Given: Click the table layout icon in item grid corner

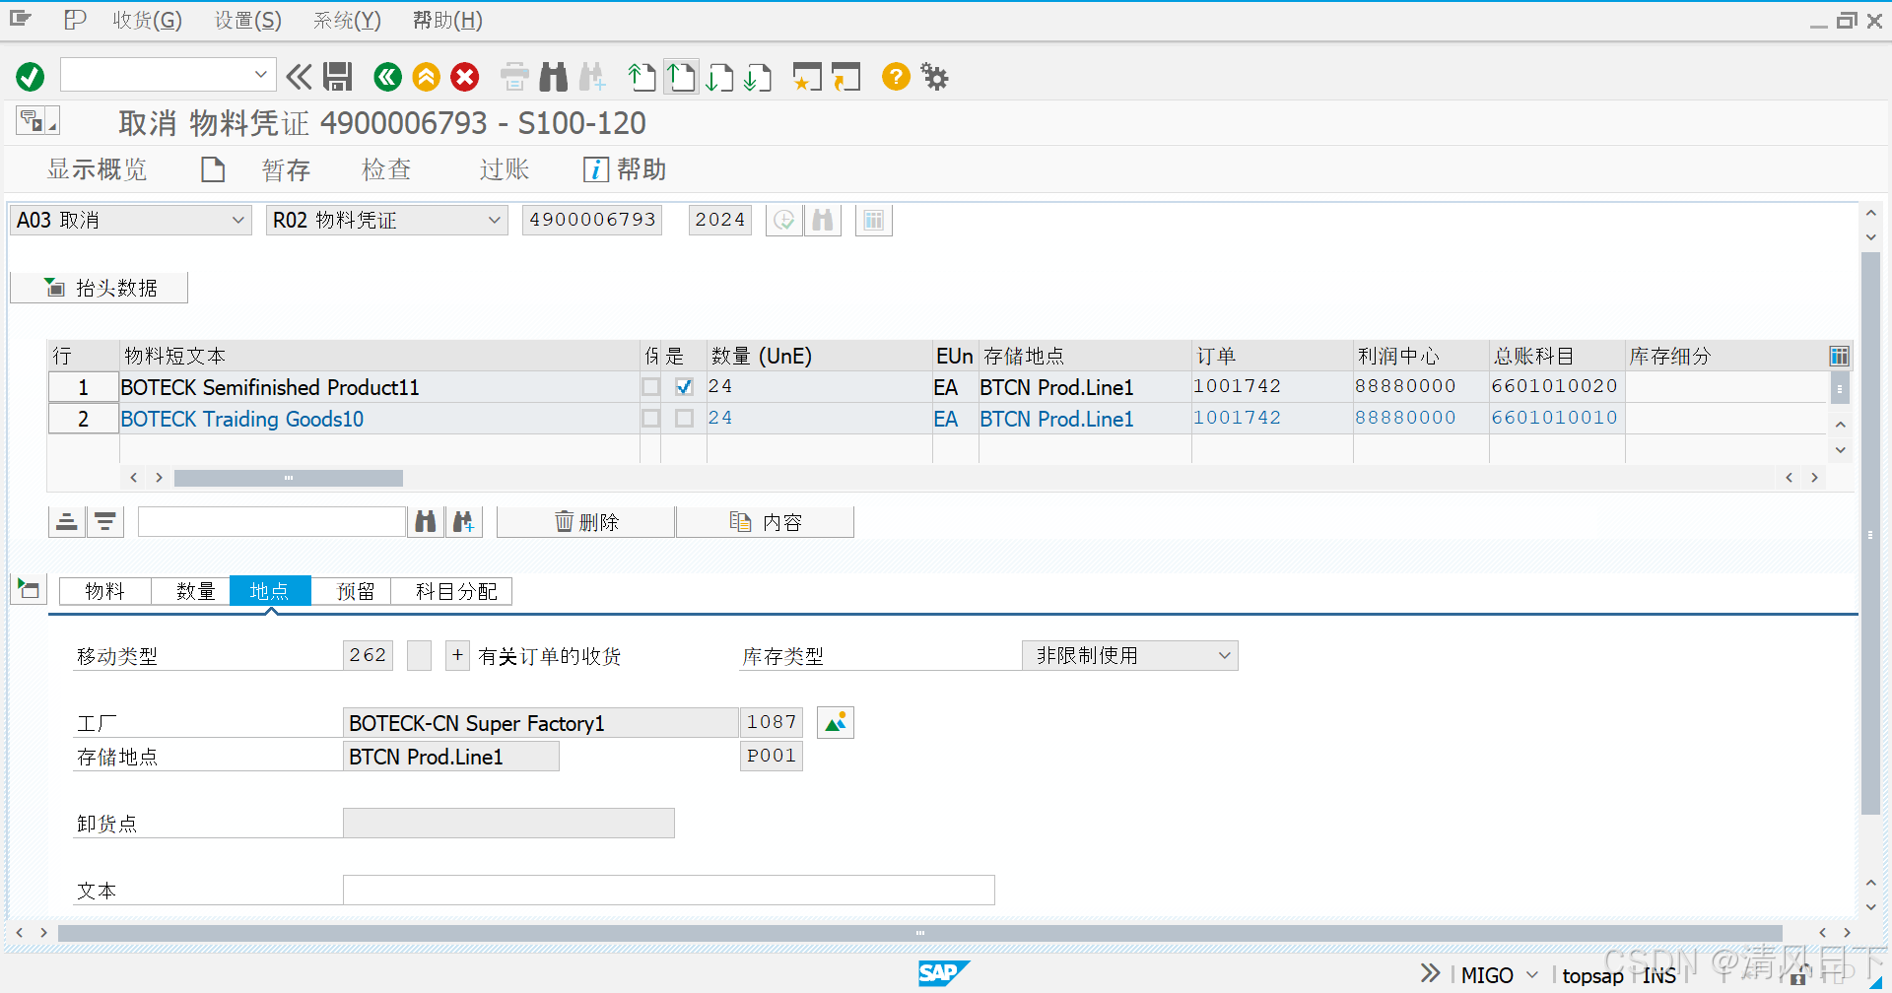Looking at the screenshot, I should tap(1839, 356).
